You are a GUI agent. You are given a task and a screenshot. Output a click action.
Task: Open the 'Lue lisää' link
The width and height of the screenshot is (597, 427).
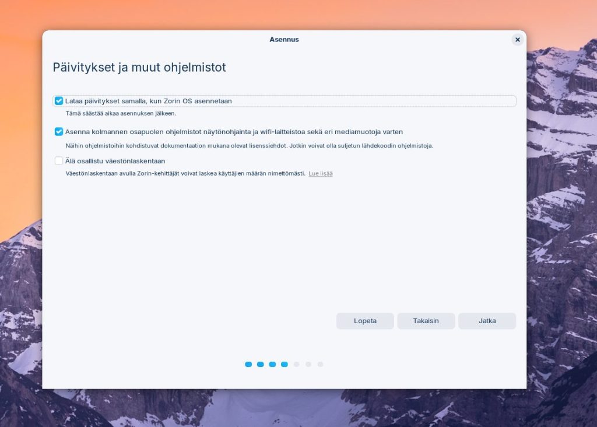(321, 173)
